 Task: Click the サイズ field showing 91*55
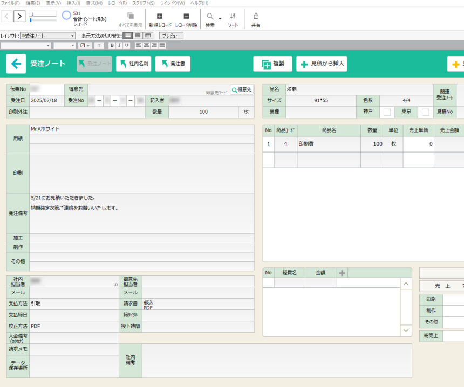[321, 100]
